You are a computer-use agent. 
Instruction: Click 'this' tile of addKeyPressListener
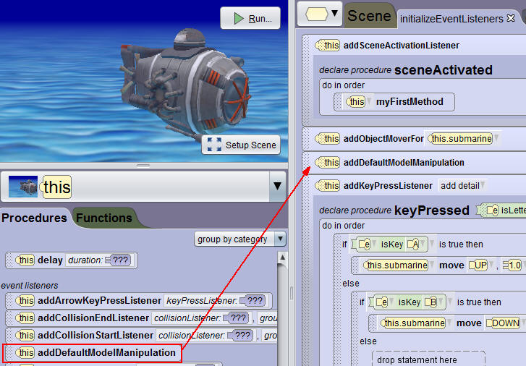(328, 185)
